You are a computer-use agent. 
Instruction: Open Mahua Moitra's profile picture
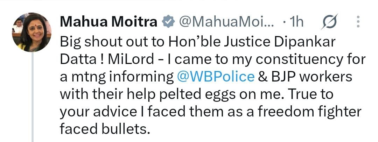(x=31, y=32)
